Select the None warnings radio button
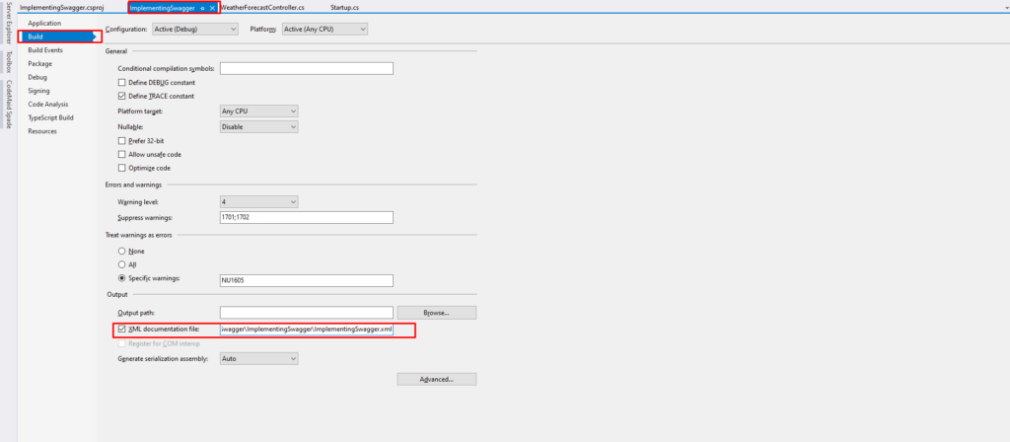The width and height of the screenshot is (1010, 442). click(x=122, y=251)
